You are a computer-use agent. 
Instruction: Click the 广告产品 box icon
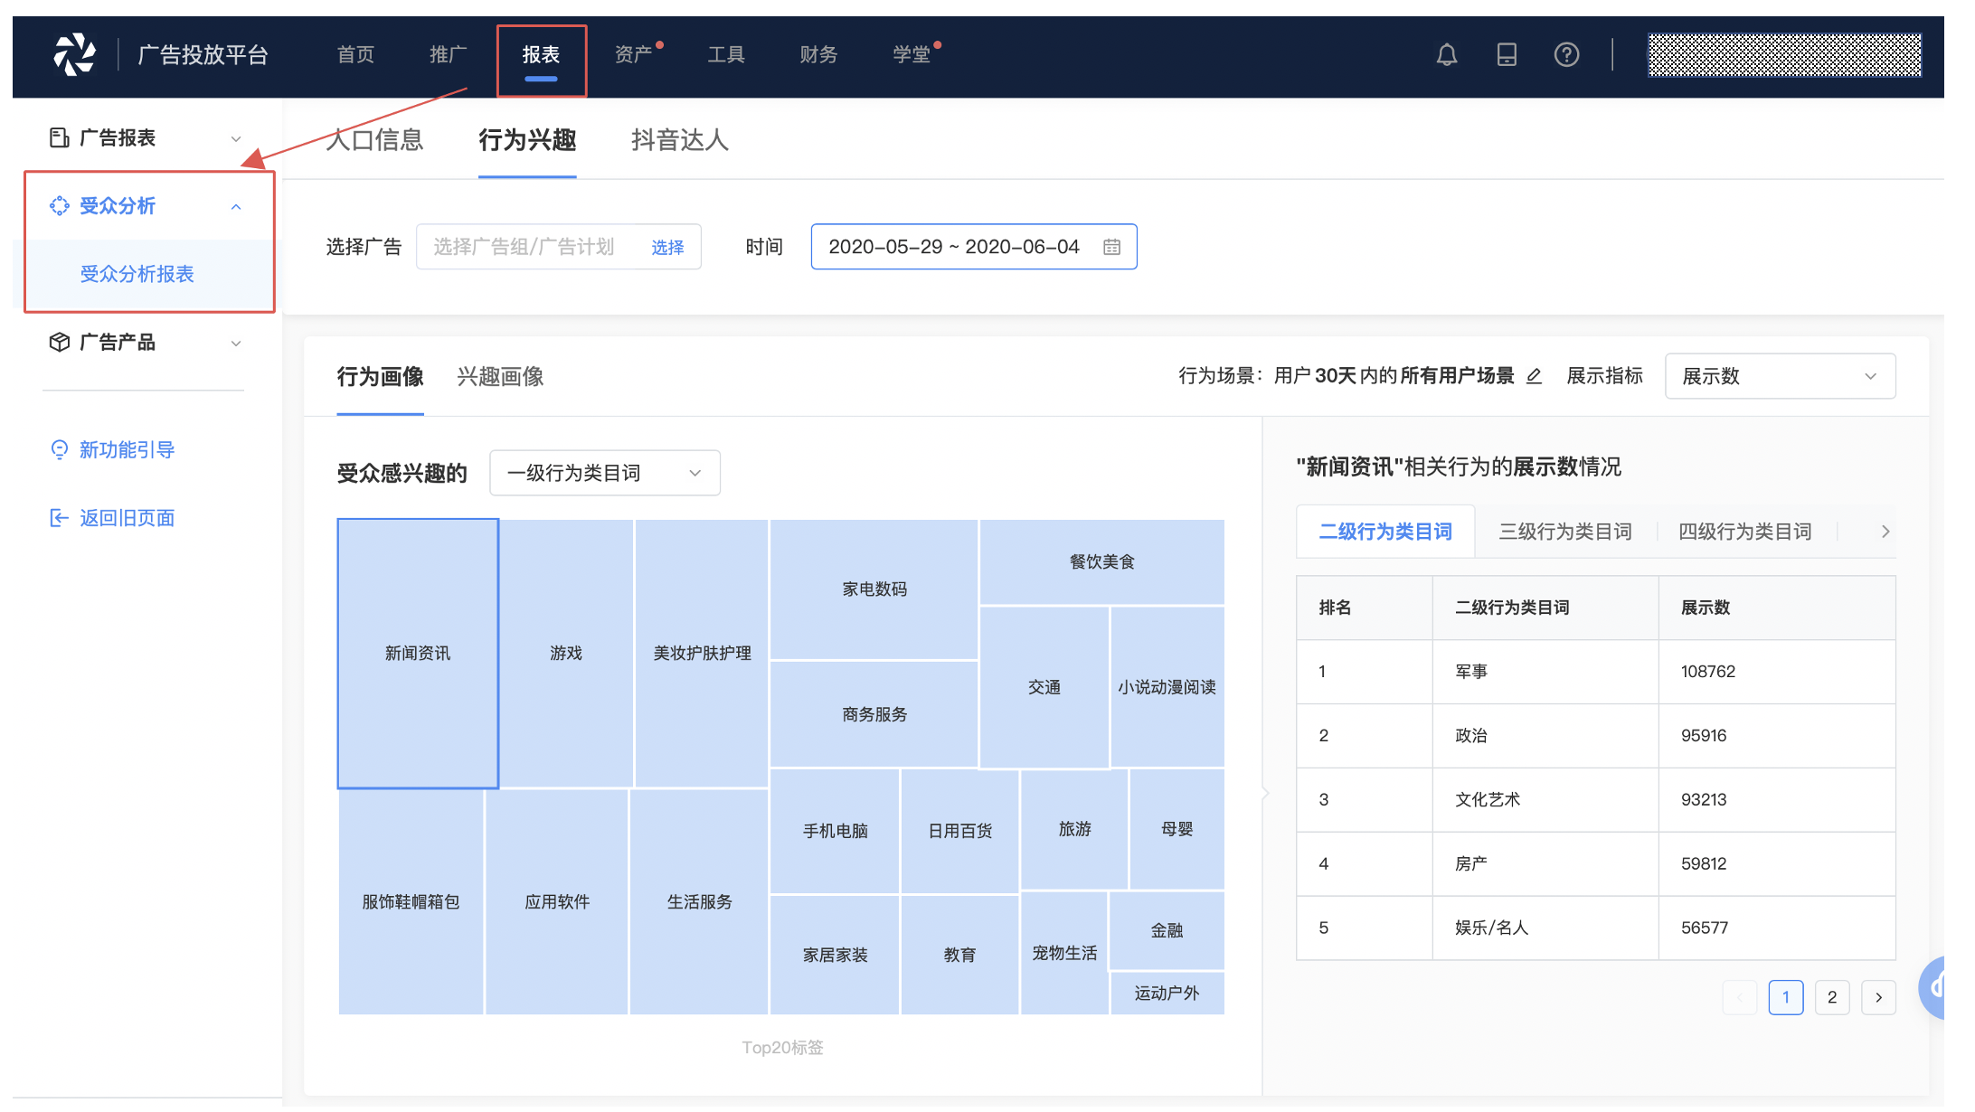[59, 343]
